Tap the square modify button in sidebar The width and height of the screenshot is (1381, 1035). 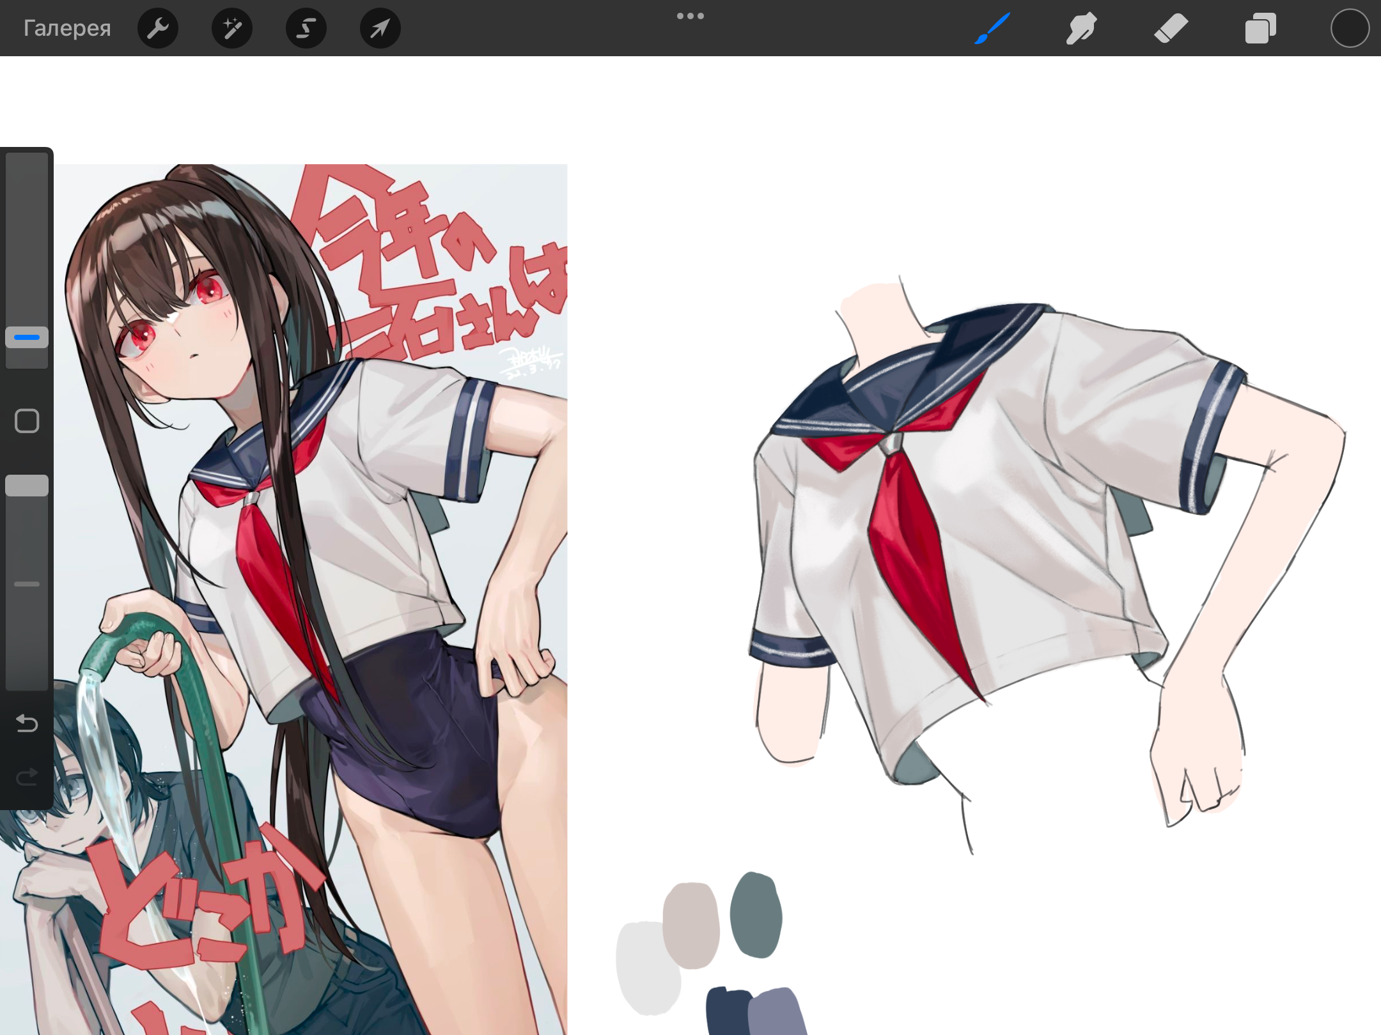pos(27,421)
